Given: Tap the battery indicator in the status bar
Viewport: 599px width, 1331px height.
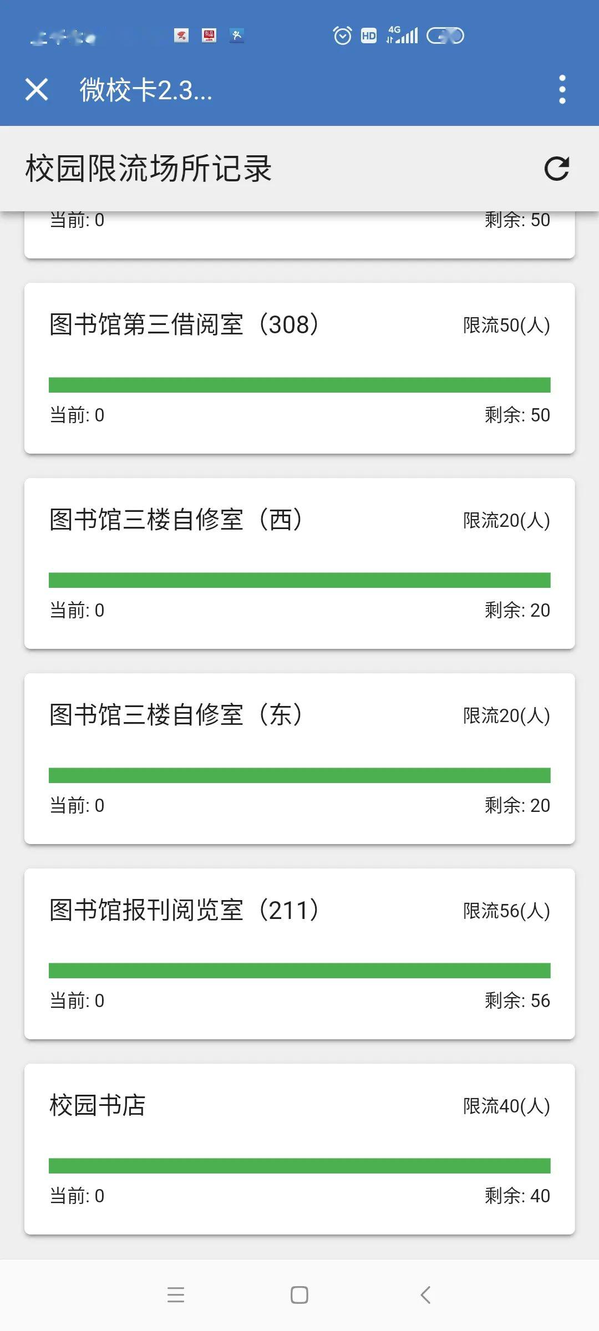Looking at the screenshot, I should click(445, 36).
